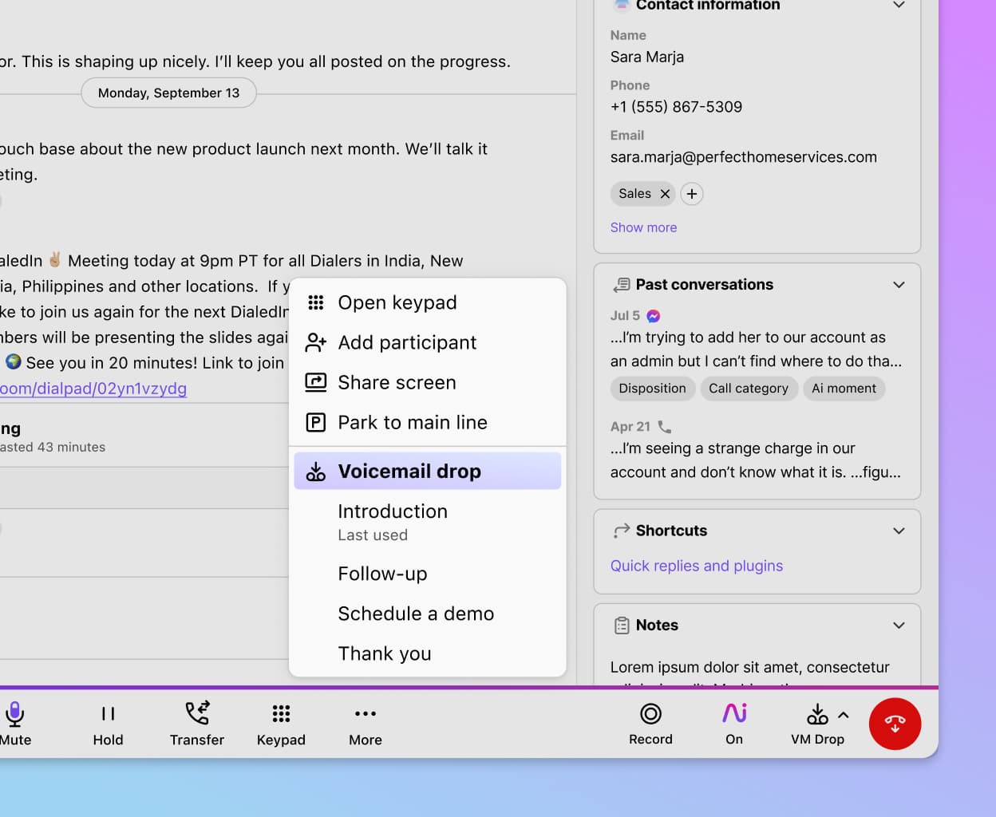Toggle the Ai assistant On button
The image size is (996, 817).
pos(734,713)
